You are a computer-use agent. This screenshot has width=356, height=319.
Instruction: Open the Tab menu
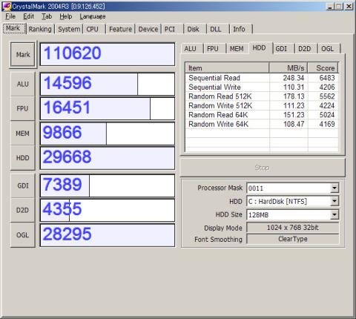coord(47,16)
